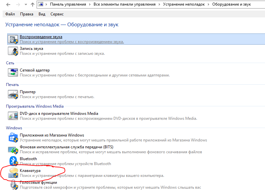Open the recent locations dropdown arrow
The width and height of the screenshot is (265, 190).
(26, 5)
